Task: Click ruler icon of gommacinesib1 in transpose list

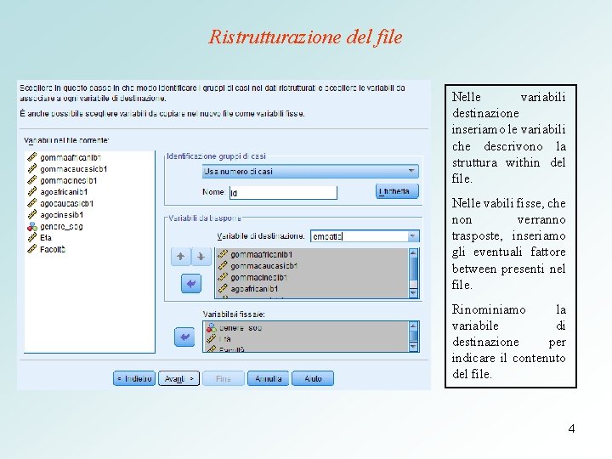Action: (223, 277)
